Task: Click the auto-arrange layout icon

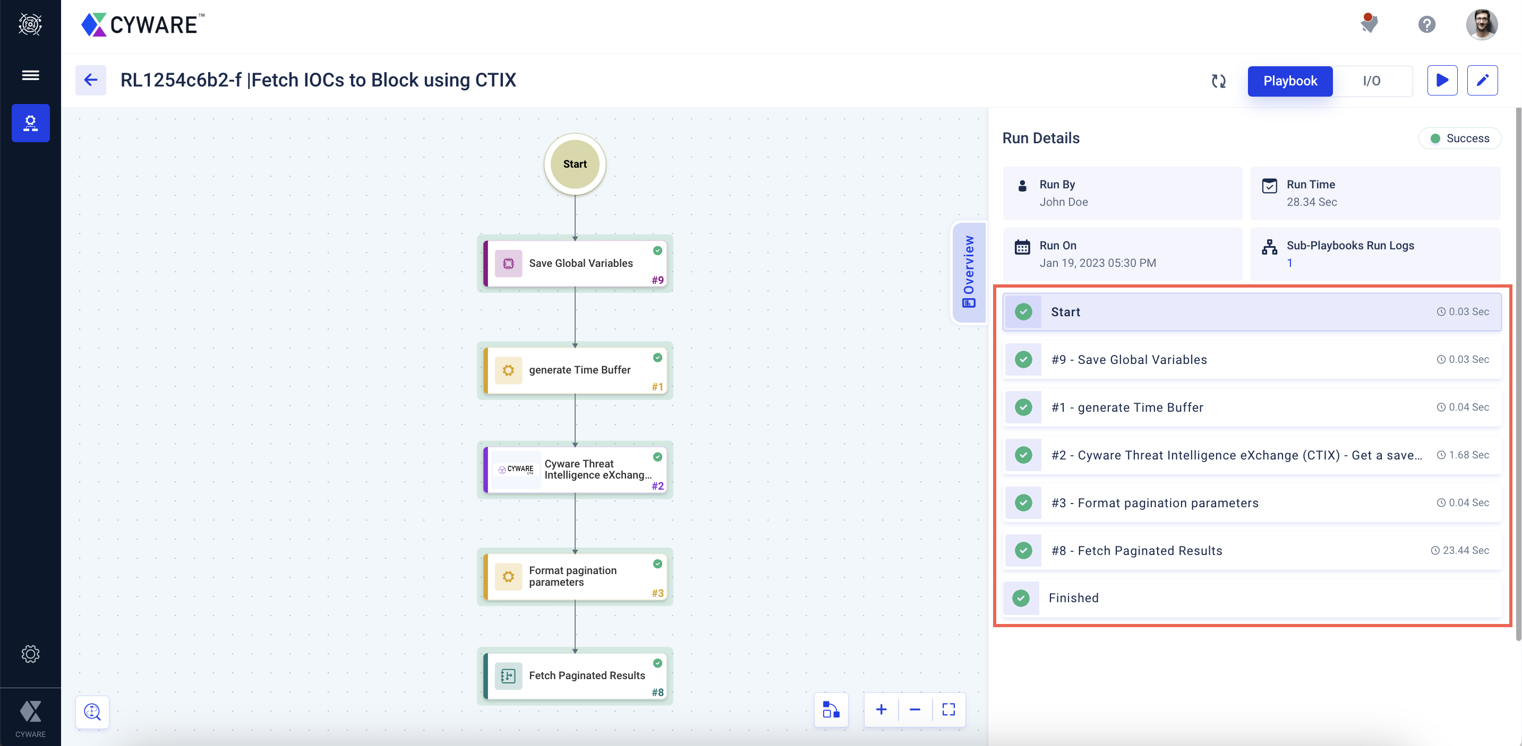Action: [x=831, y=709]
